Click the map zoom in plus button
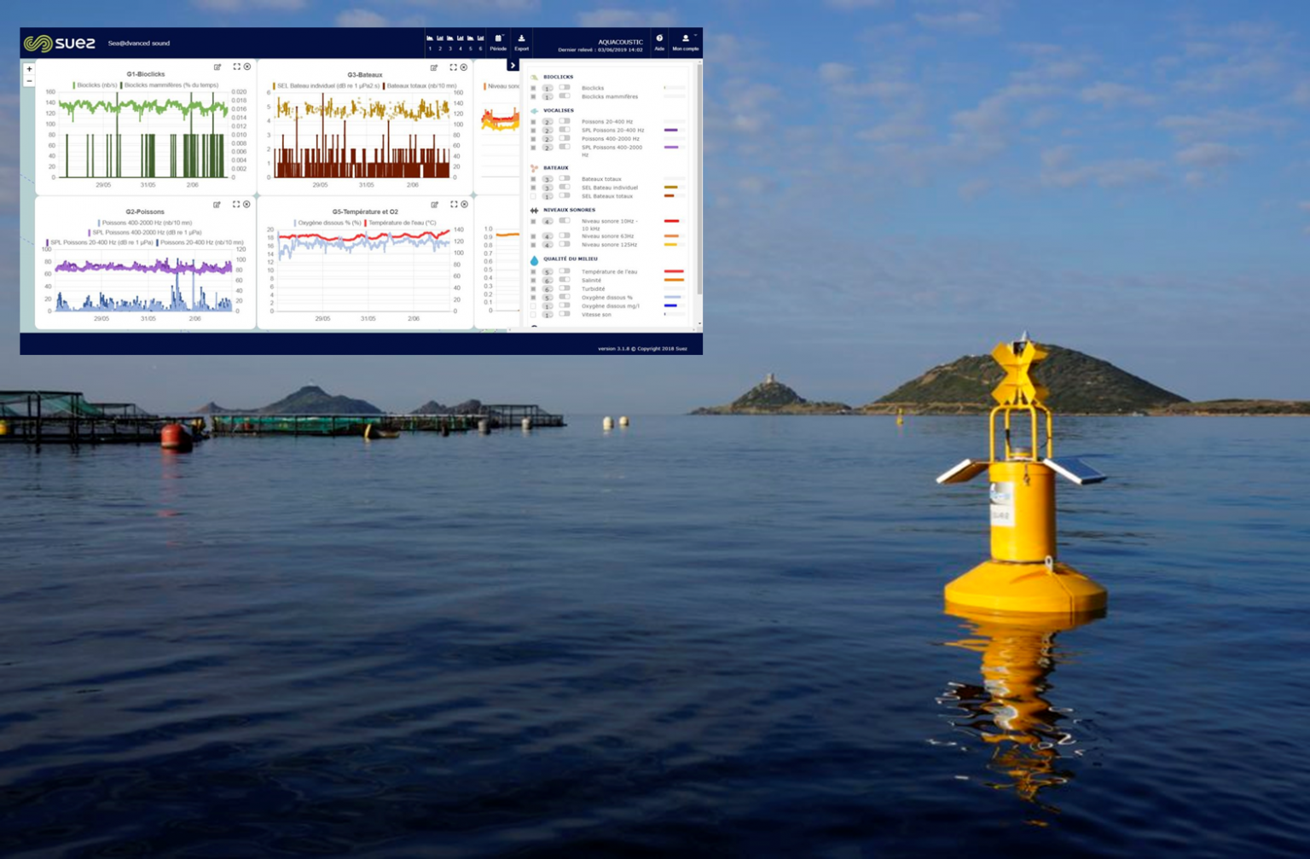Viewport: 1310px width, 859px height. (x=29, y=69)
